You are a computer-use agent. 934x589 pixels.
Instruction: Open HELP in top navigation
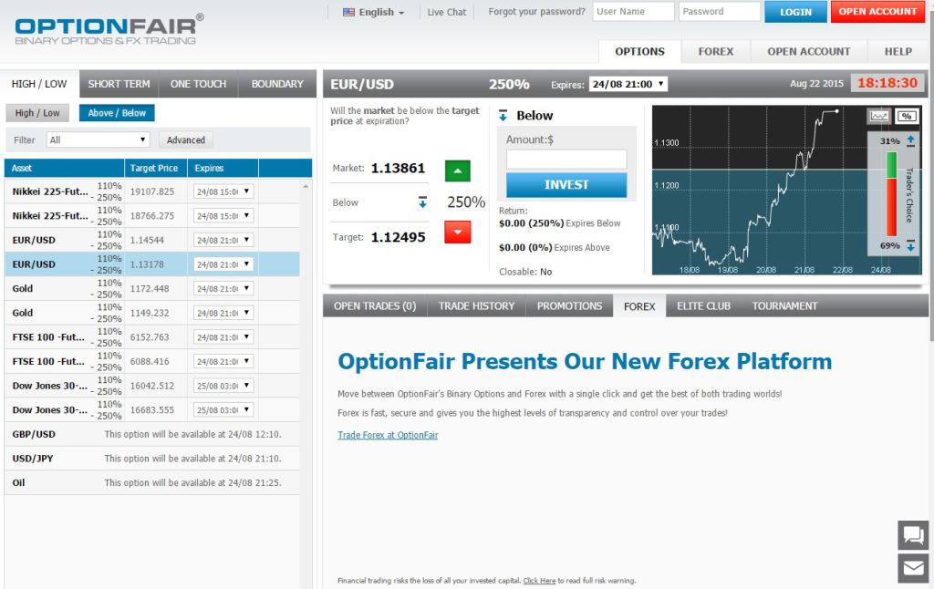[898, 52]
